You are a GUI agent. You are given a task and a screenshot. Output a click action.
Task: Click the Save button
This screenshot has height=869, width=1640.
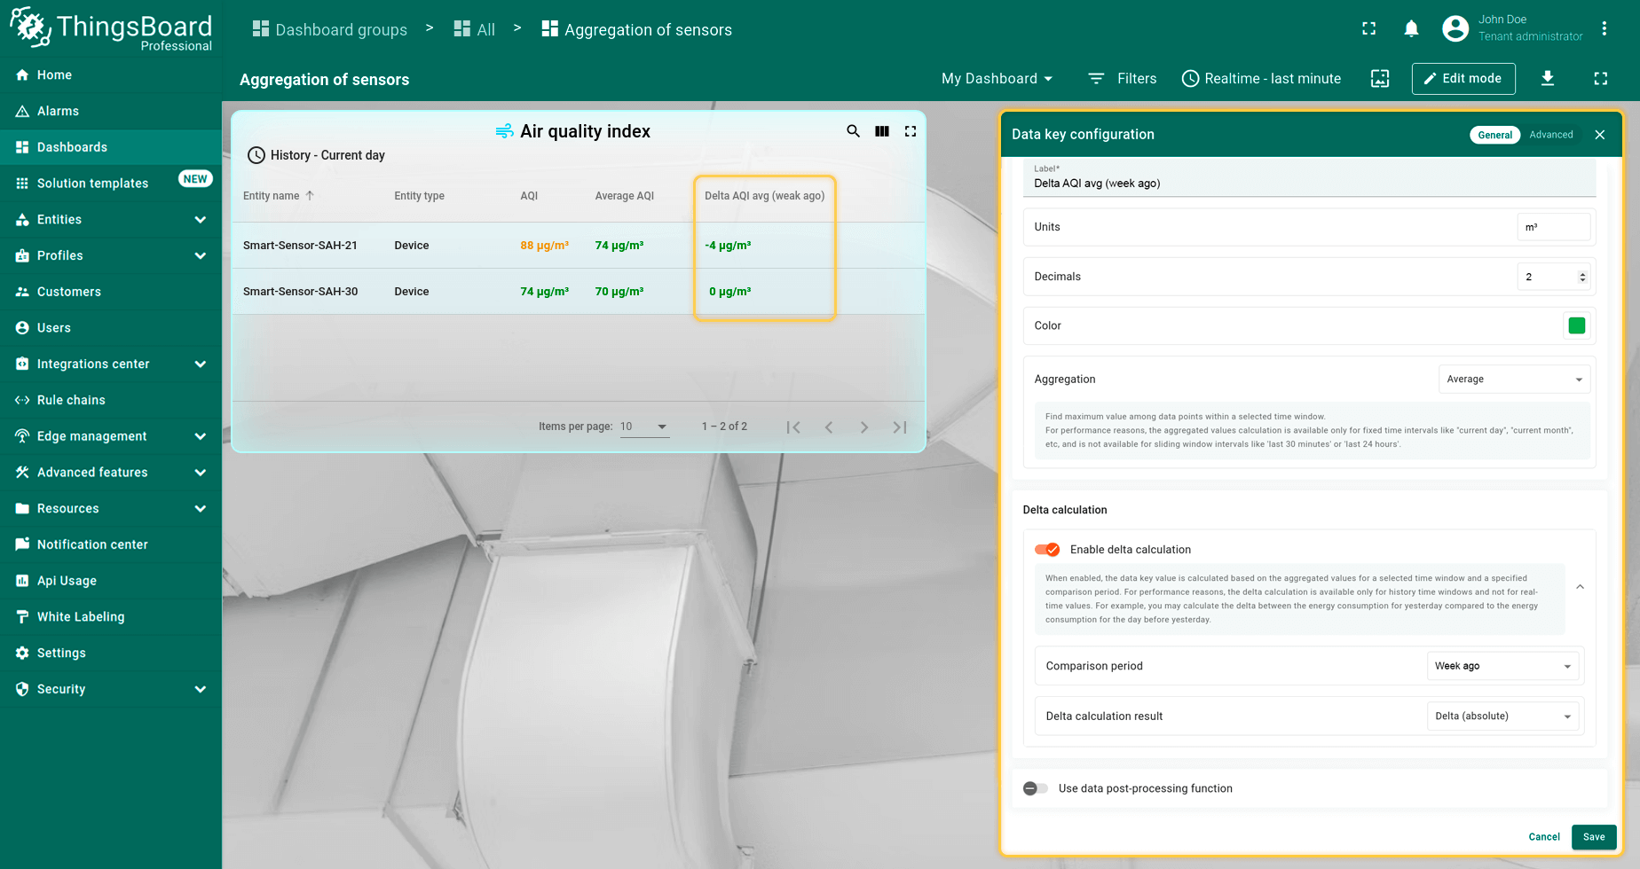(x=1593, y=837)
